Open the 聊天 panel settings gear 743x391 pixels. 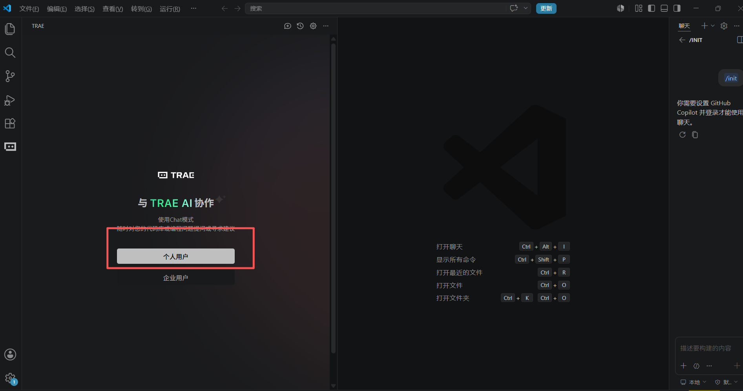[x=724, y=26]
